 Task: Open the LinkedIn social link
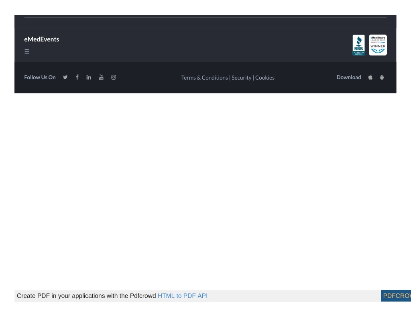tap(89, 77)
